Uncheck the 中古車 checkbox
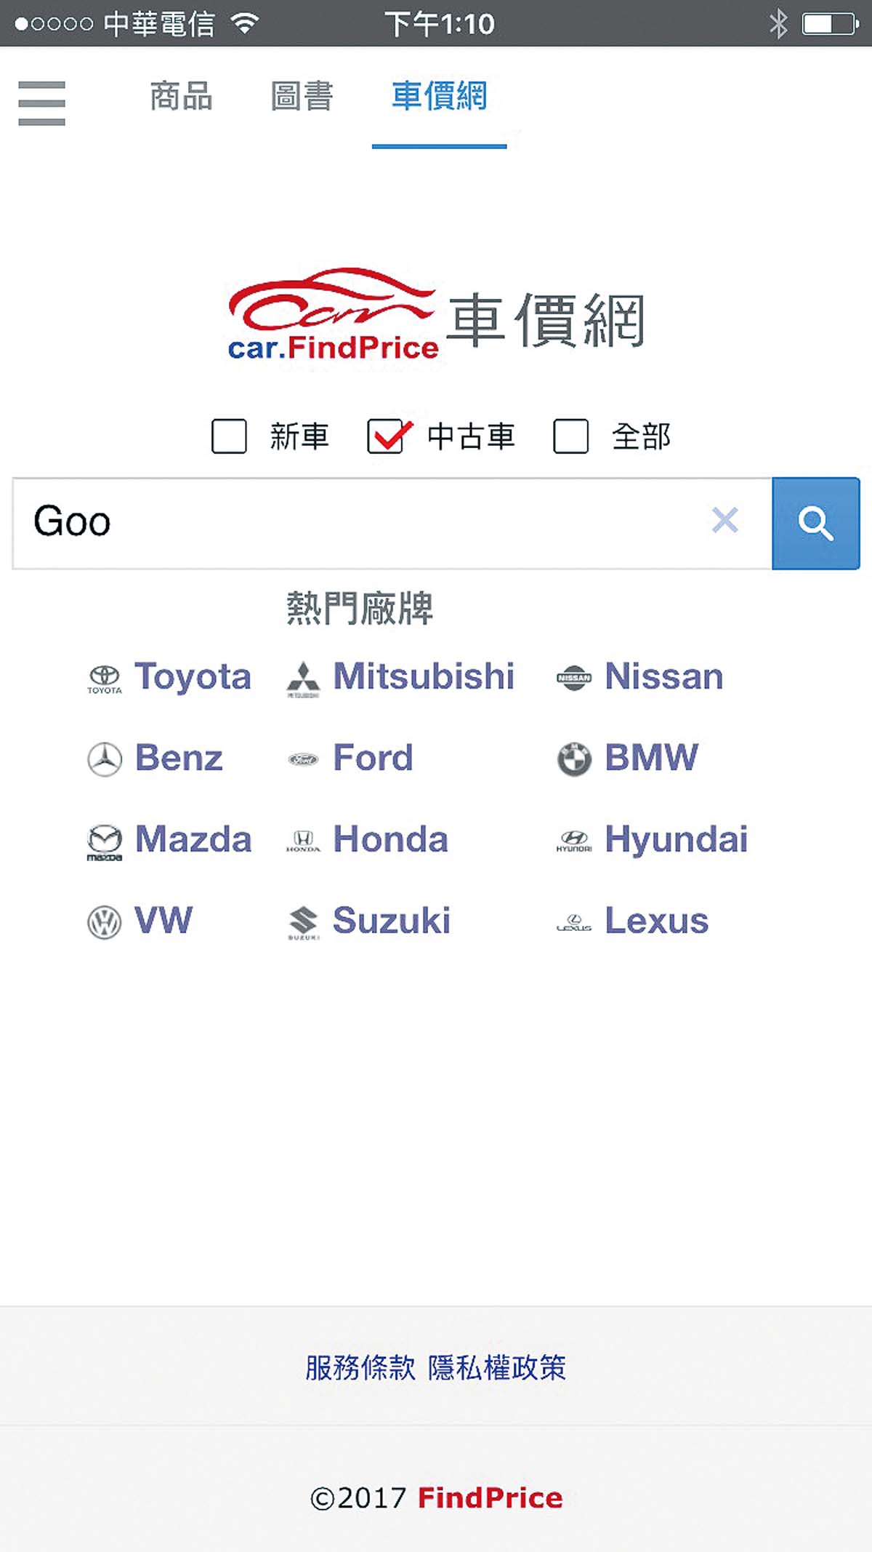 point(385,436)
